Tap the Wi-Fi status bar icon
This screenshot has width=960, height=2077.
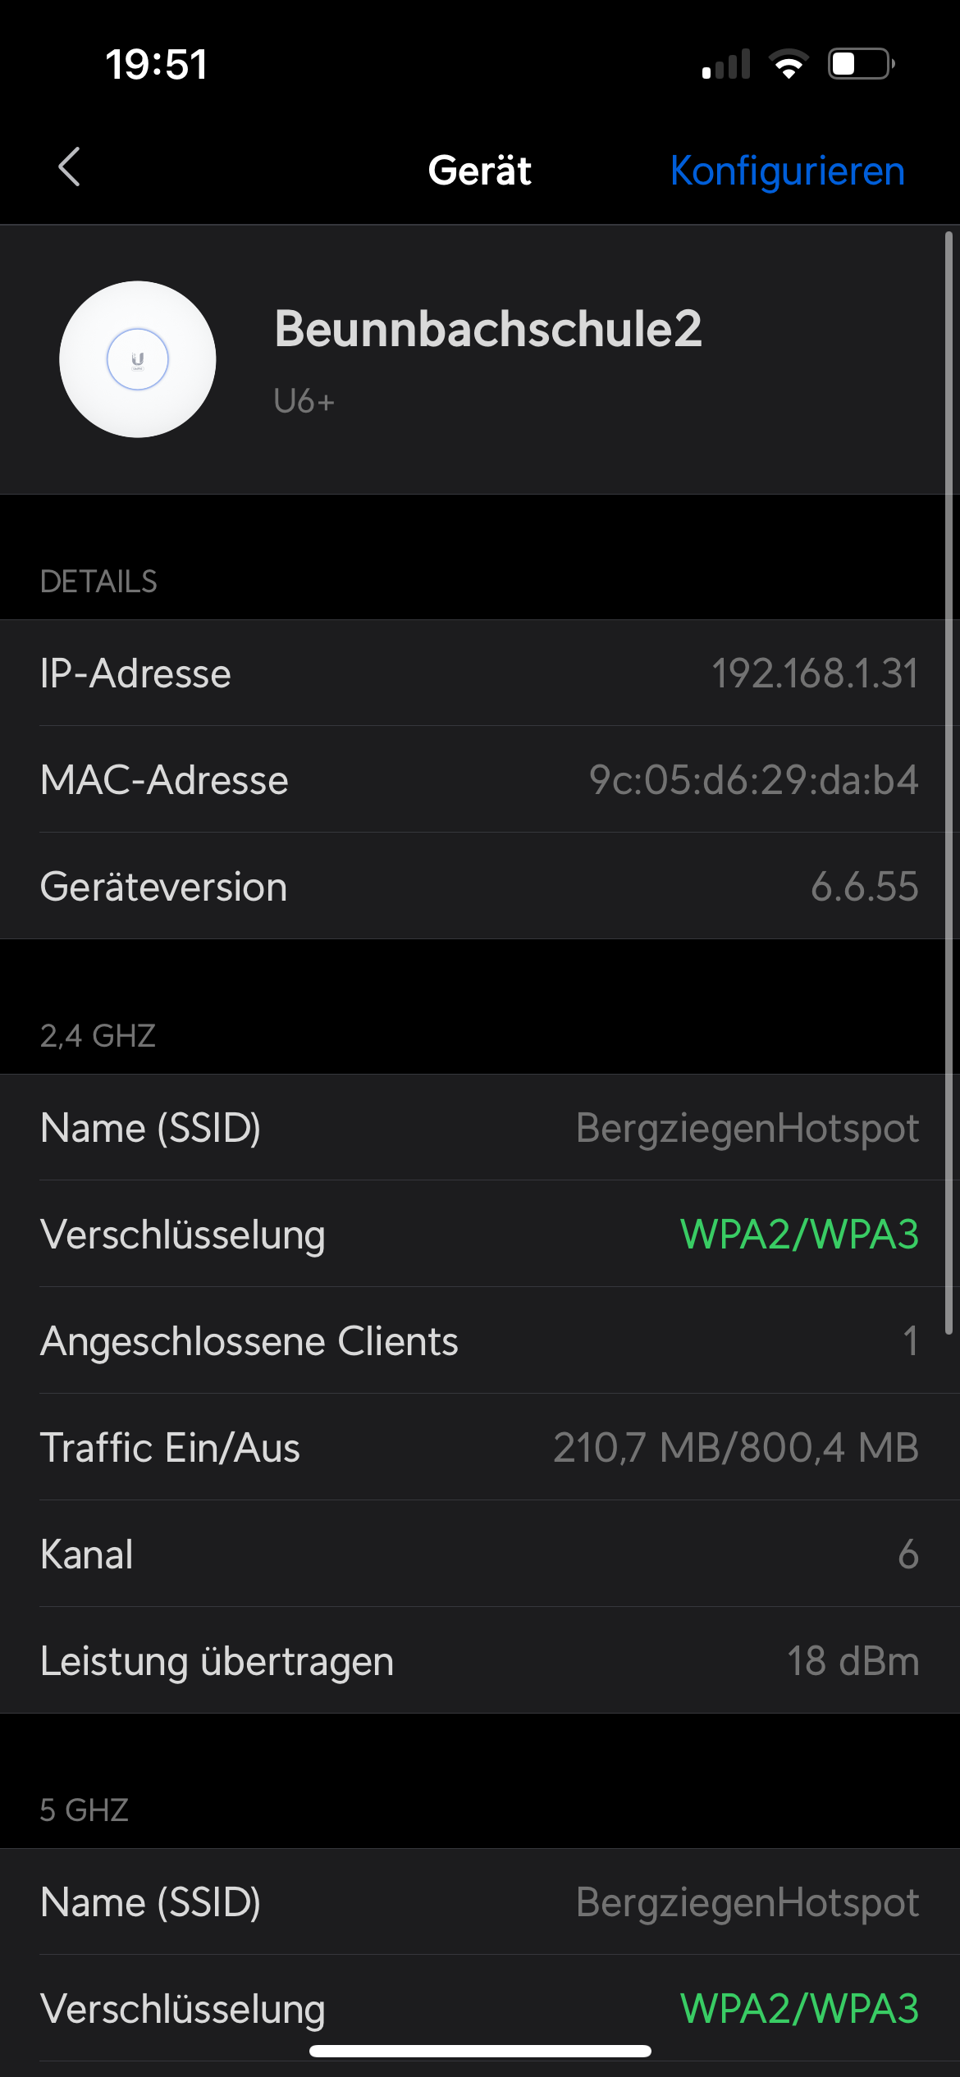coord(789,64)
